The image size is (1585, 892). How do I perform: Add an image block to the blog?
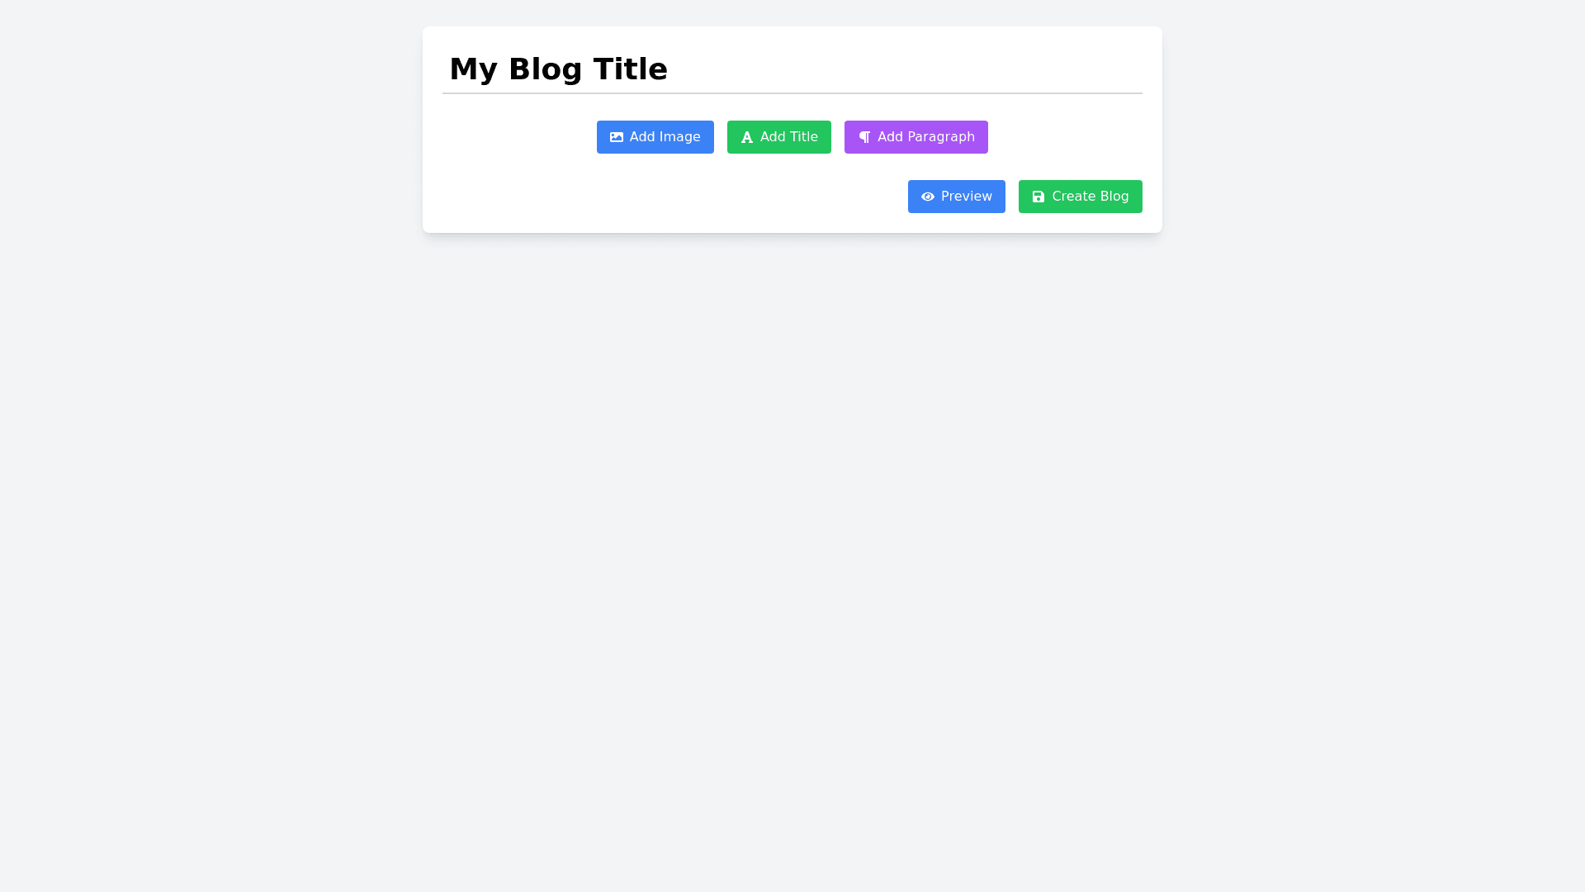pyautogui.click(x=655, y=137)
